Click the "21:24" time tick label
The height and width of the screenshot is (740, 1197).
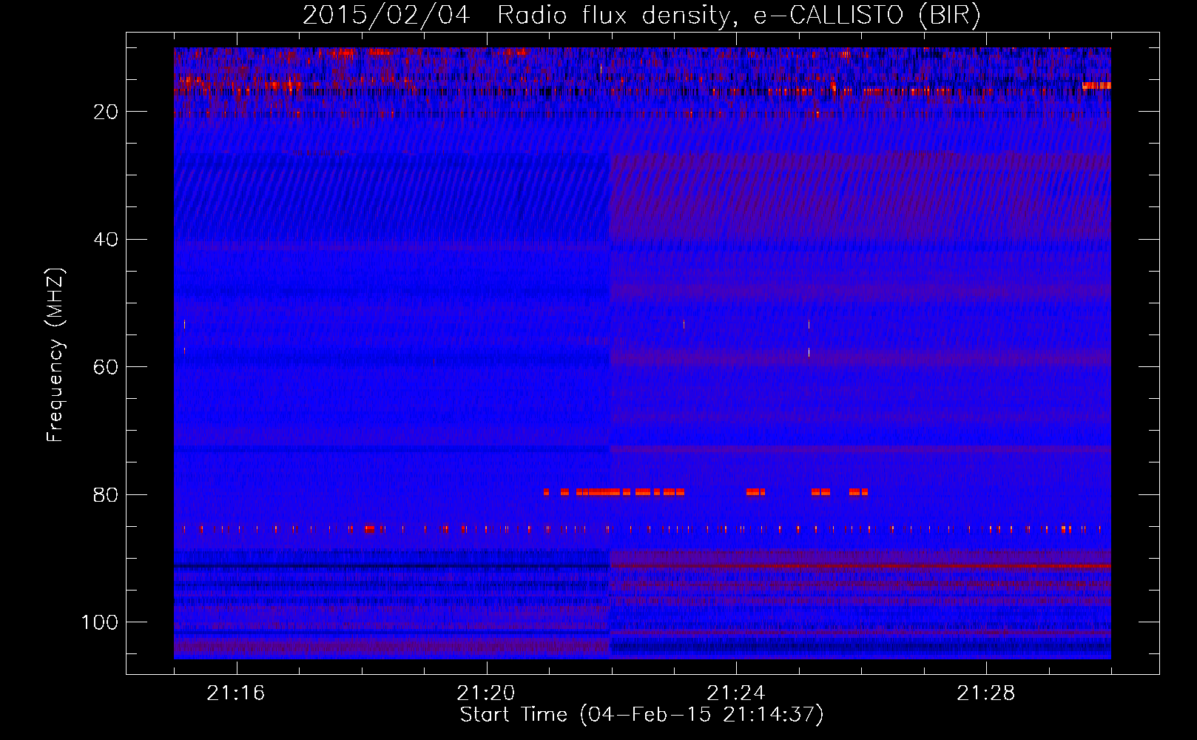[x=736, y=693]
